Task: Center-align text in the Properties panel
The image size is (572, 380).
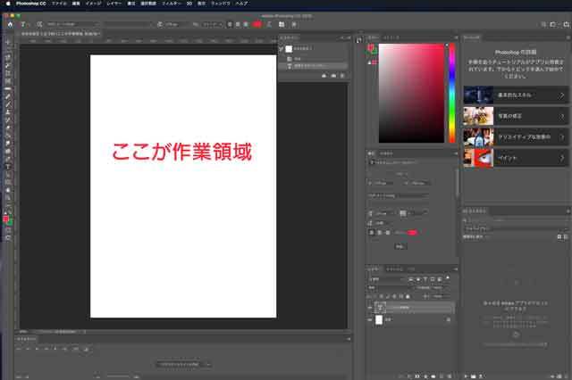Action: (x=379, y=232)
